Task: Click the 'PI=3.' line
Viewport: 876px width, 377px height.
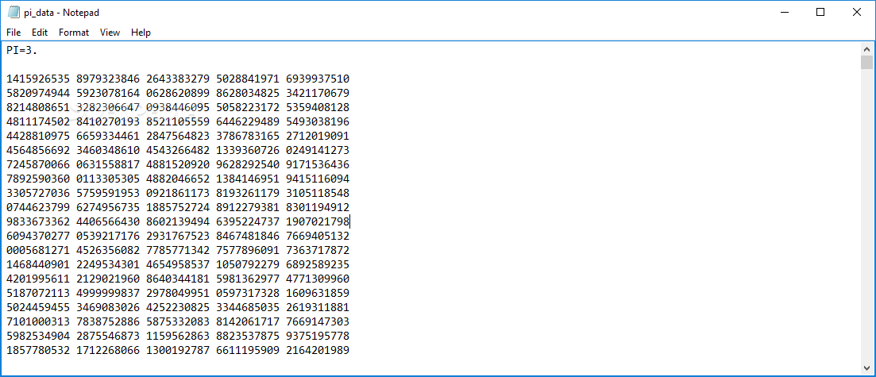Action: click(x=22, y=50)
